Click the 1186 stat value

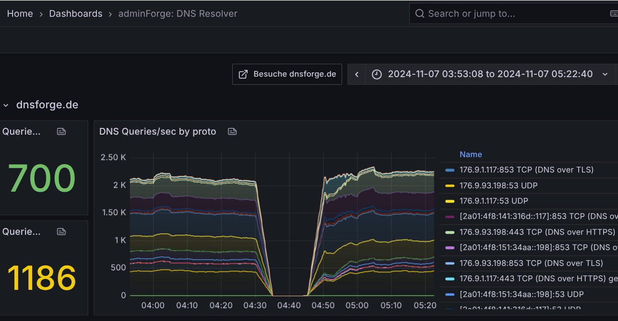tap(42, 278)
